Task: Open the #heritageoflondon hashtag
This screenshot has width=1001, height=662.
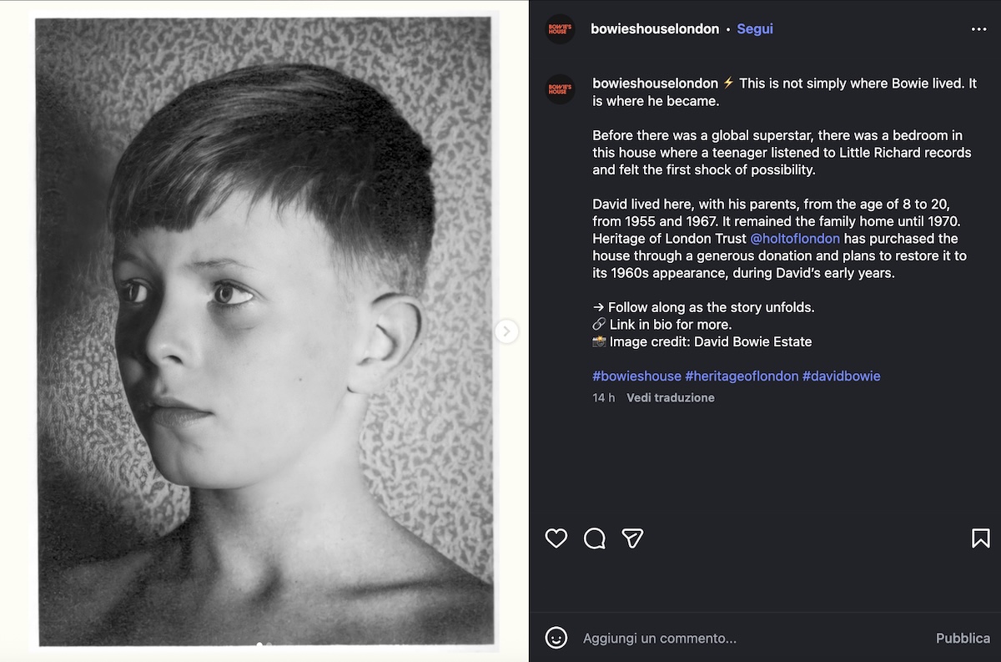Action: point(742,376)
